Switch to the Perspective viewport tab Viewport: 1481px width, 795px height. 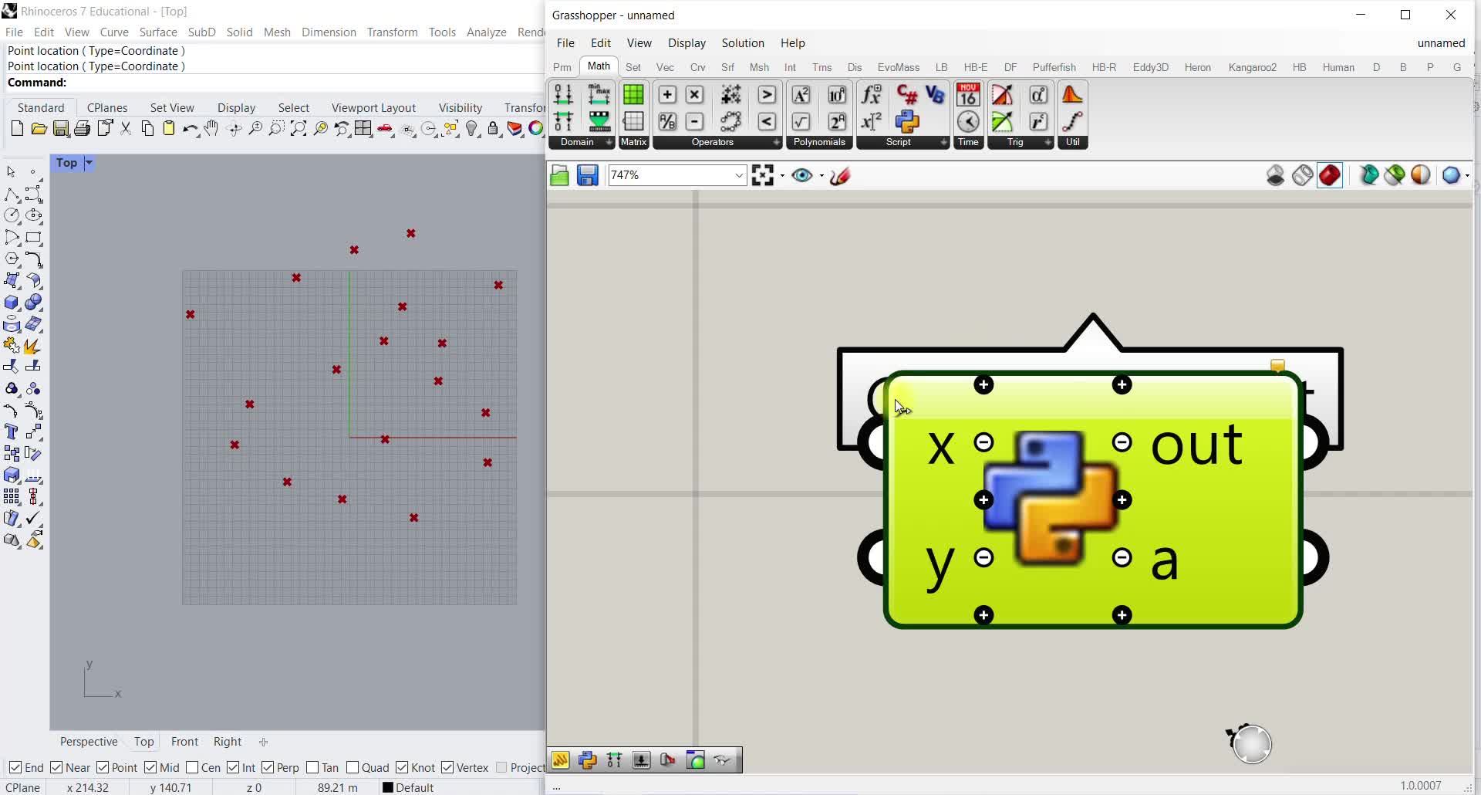[x=89, y=742]
